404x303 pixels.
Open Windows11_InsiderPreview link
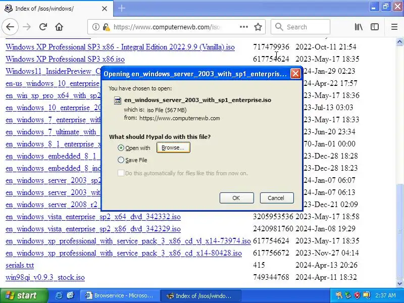pos(53,71)
